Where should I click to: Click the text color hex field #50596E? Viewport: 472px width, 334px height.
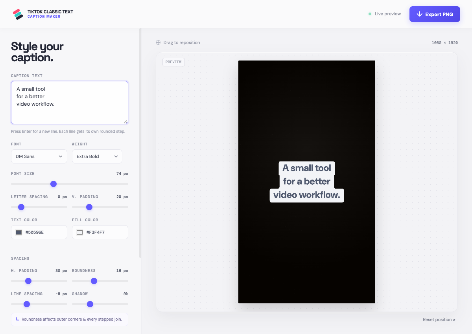tap(39, 232)
